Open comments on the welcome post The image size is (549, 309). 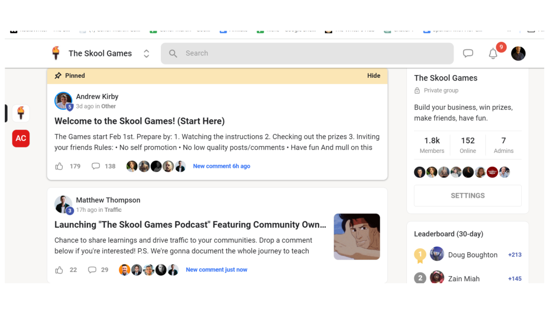click(x=96, y=166)
